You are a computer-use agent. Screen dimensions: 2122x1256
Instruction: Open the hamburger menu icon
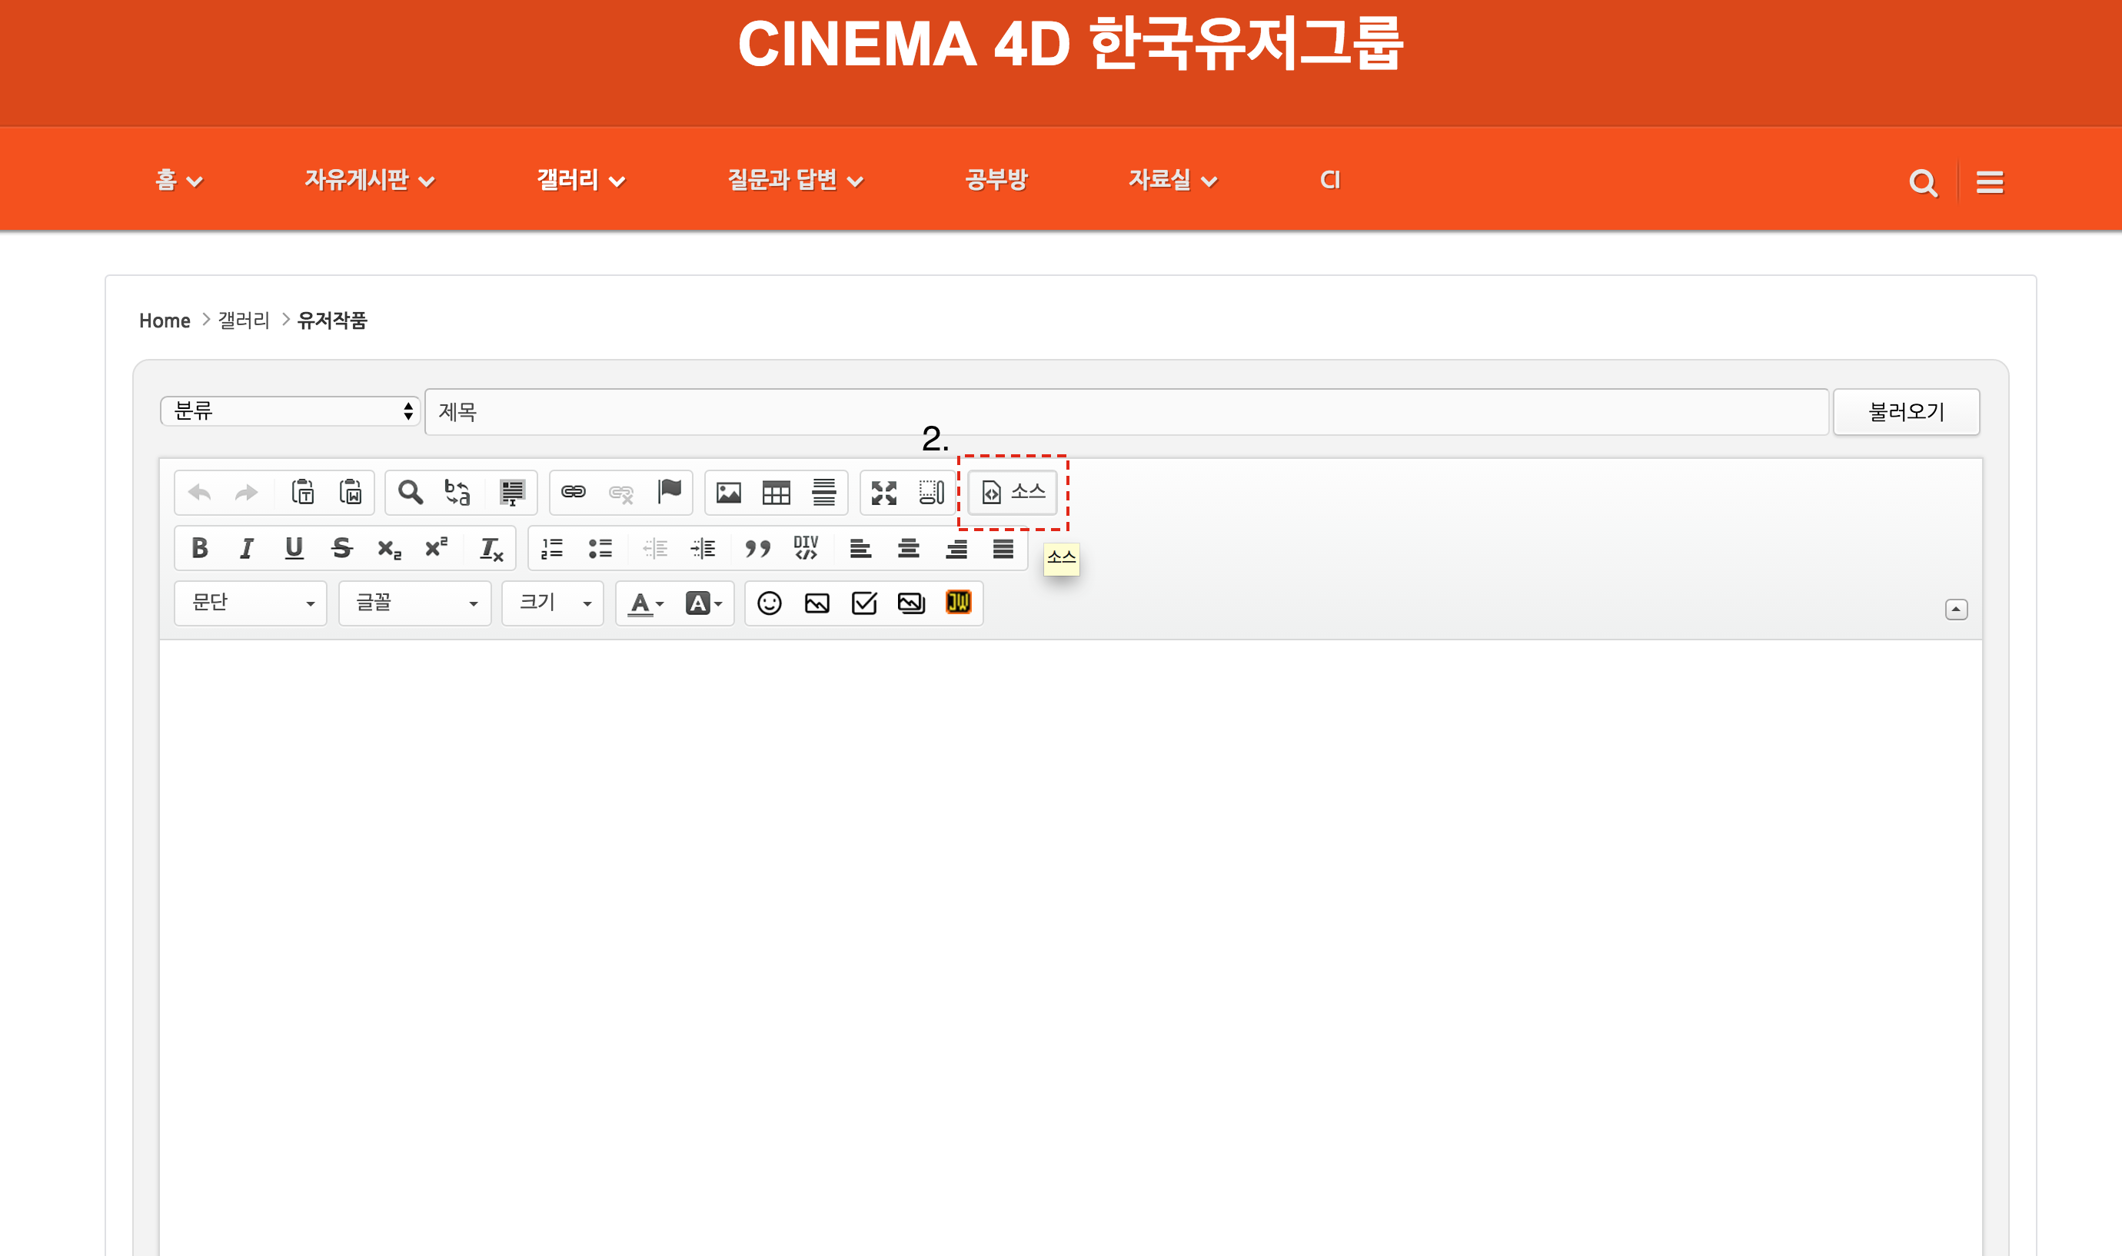coord(1990,182)
